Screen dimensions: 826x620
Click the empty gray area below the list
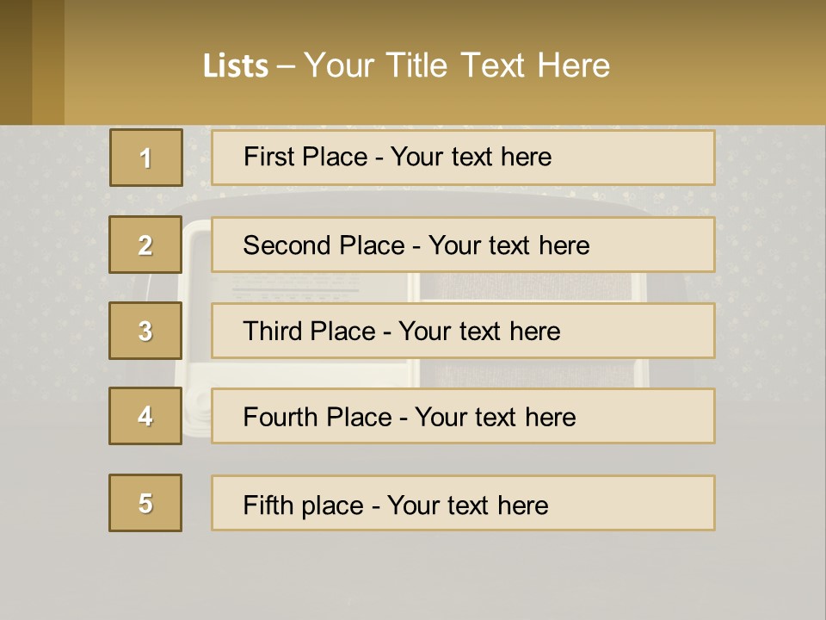click(x=413, y=575)
